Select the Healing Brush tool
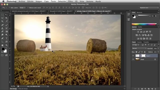Image resolution: width=160 pixels, height=90 pixels. pyautogui.click(x=2, y=25)
